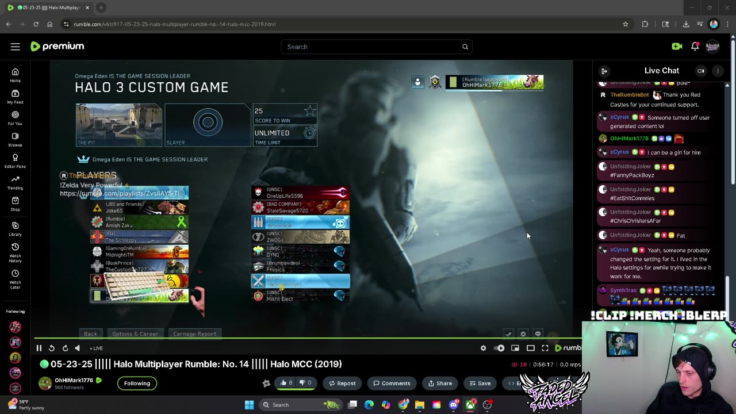Save the video

coord(480,383)
